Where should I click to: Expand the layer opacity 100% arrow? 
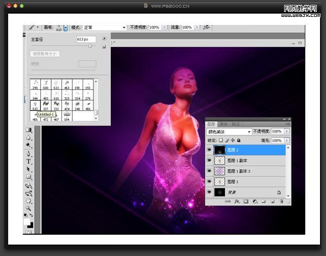pos(287,131)
